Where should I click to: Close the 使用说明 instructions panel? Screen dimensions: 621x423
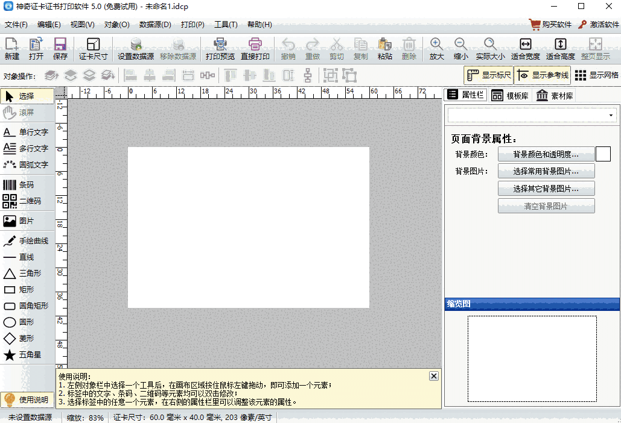tap(433, 376)
